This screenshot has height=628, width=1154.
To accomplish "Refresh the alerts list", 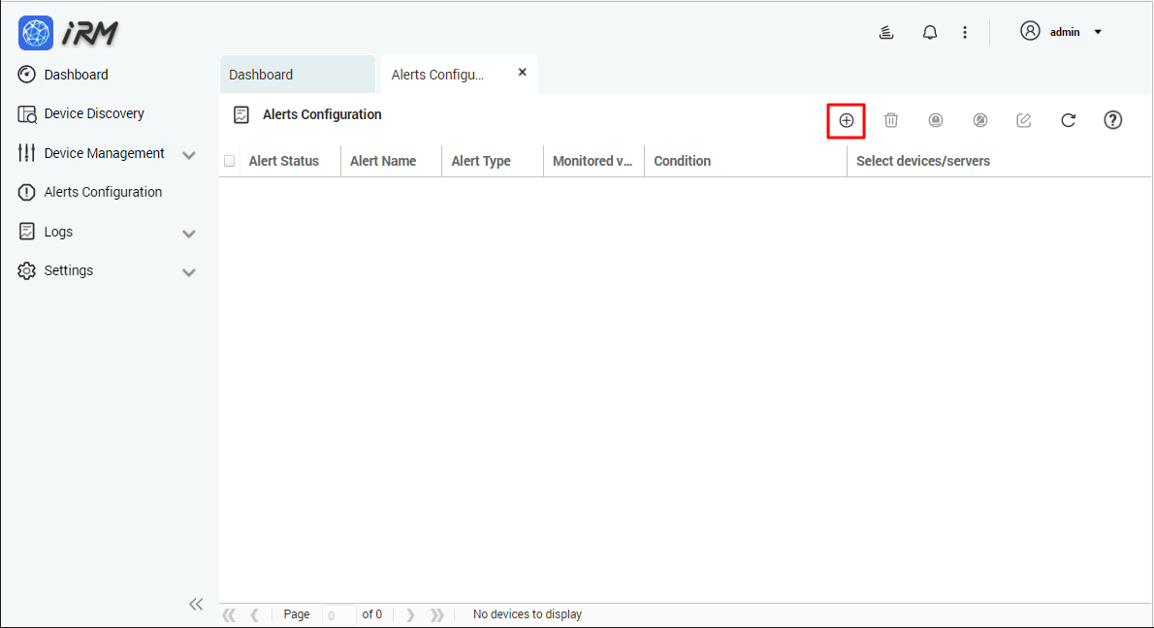I will [1068, 120].
